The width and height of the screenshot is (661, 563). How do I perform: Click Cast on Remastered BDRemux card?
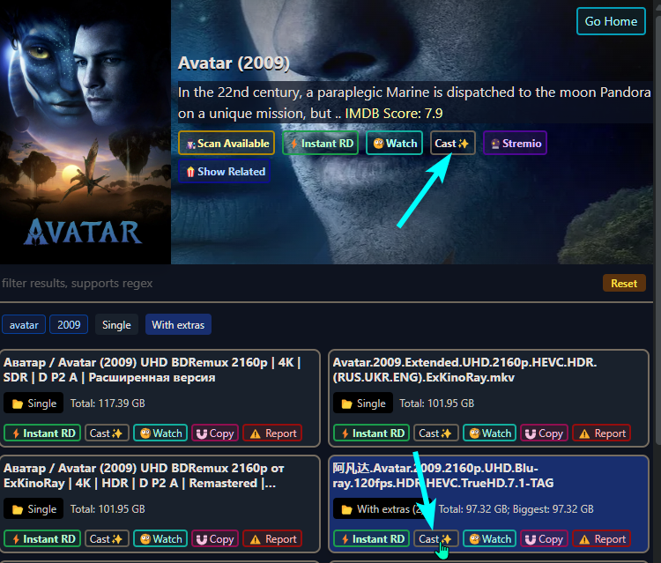coord(107,538)
